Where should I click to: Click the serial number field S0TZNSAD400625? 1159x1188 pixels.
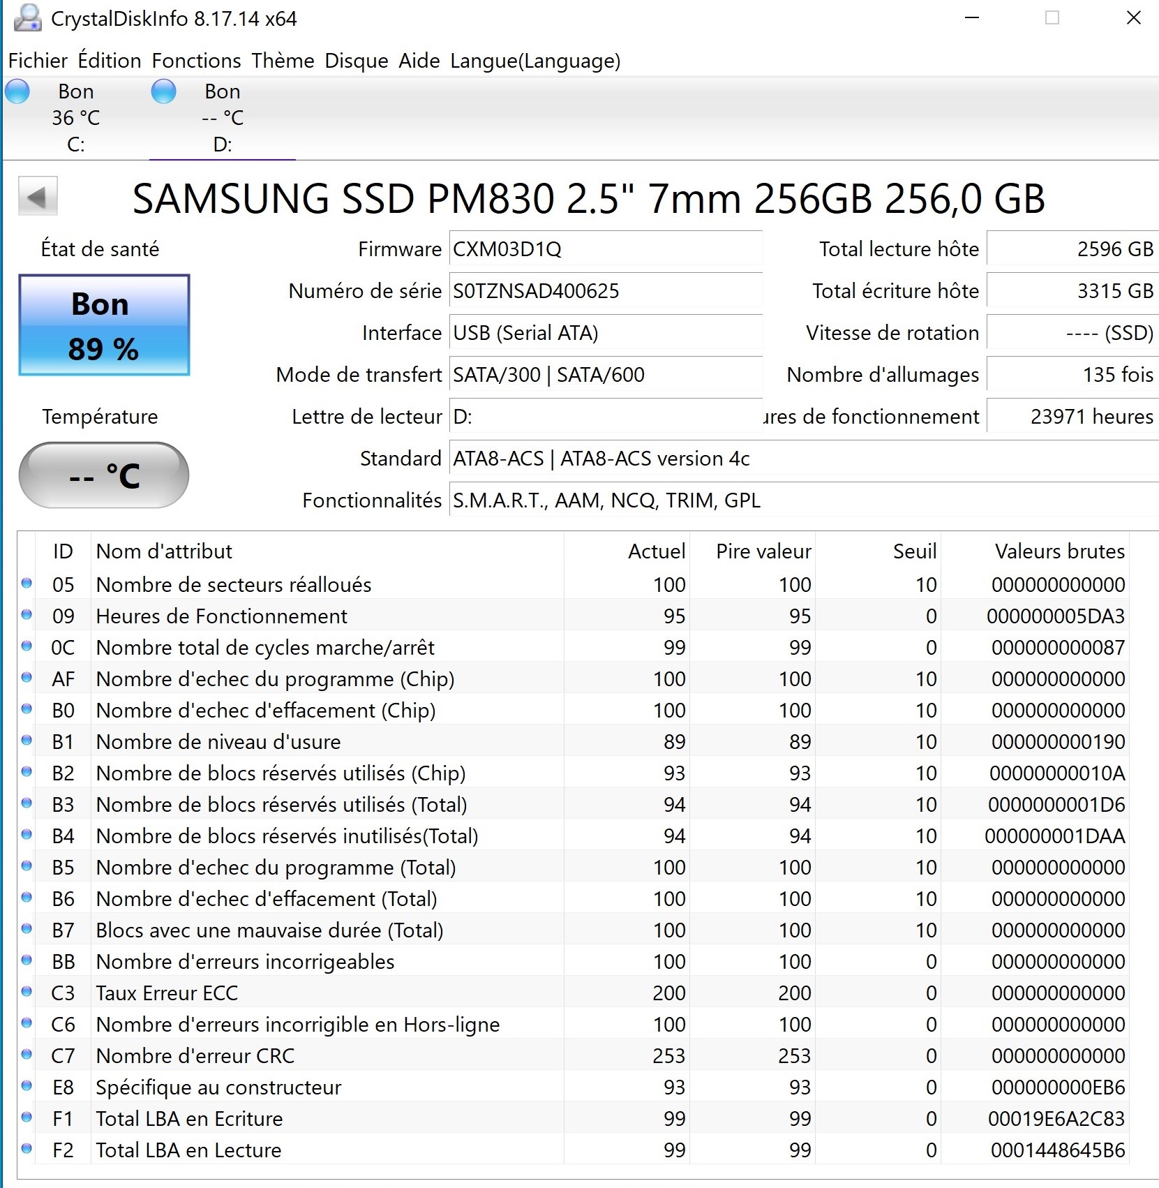click(x=604, y=291)
